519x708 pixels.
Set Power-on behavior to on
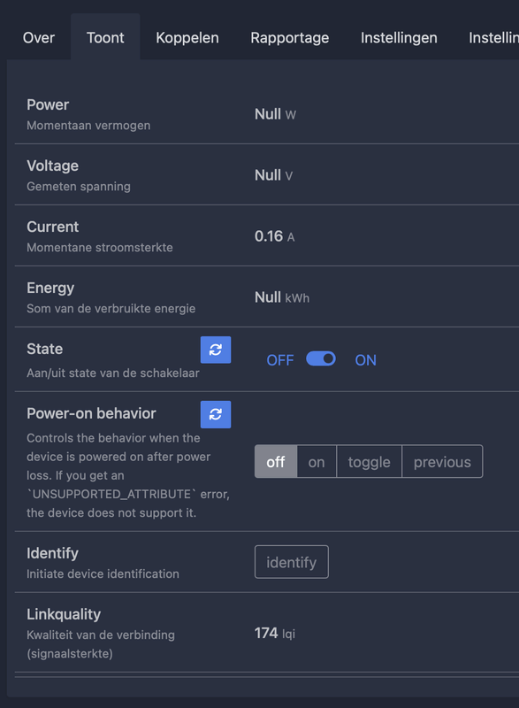(x=317, y=461)
